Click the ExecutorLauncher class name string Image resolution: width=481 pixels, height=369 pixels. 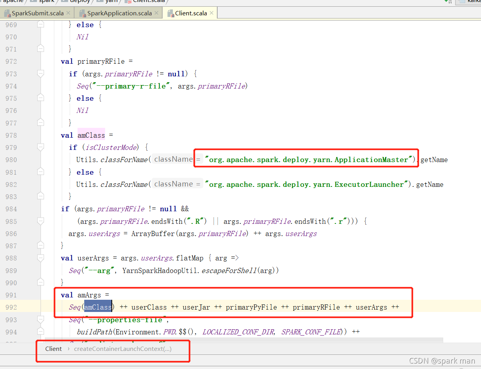point(307,184)
